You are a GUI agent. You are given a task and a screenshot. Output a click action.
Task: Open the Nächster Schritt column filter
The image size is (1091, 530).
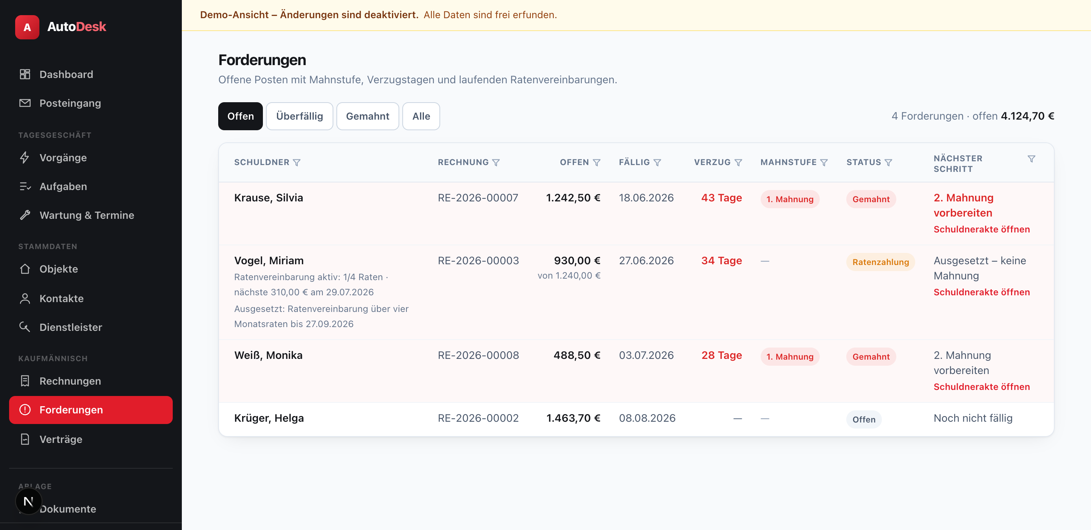1032,159
